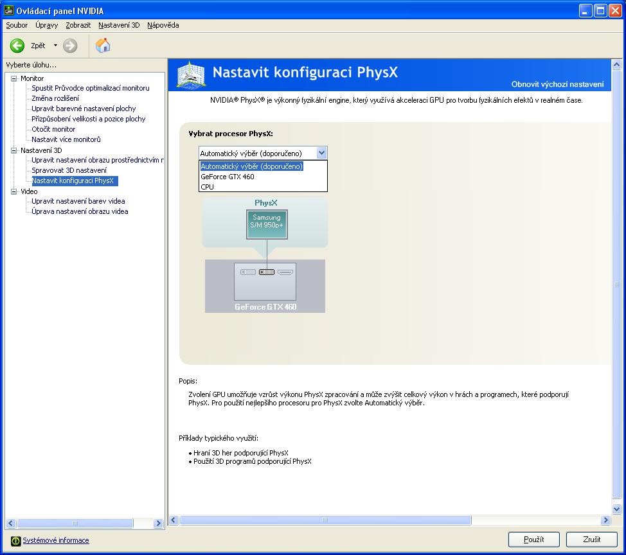Click the main pane scroll up arrow
The image size is (626, 555).
616,64
